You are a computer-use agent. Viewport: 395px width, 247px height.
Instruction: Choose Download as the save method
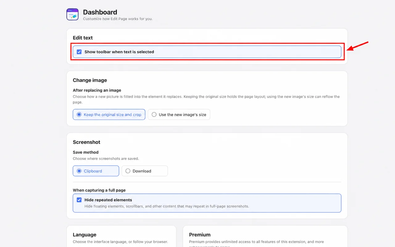[145, 171]
